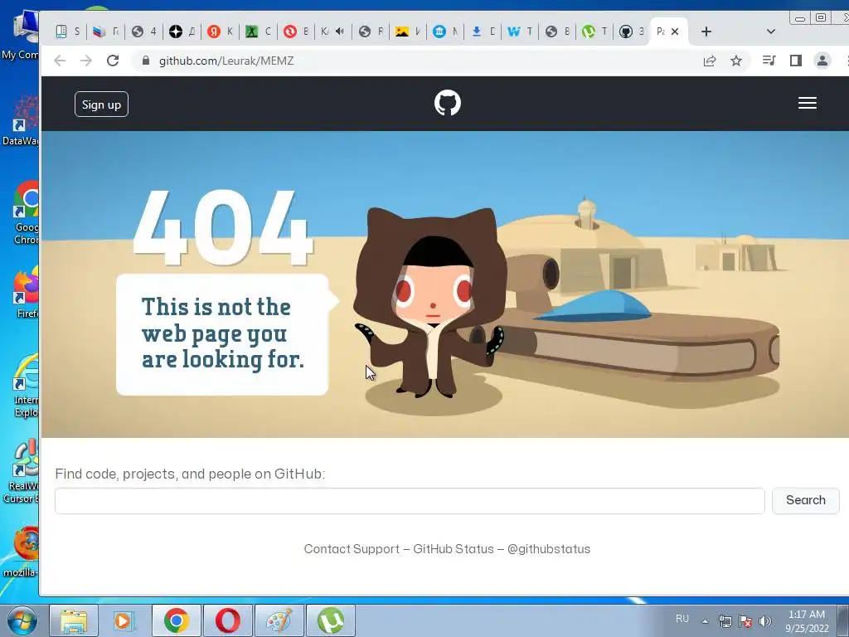Viewport: 849px width, 637px height.
Task: Switch to the first tab with book favicon
Action: [x=68, y=32]
